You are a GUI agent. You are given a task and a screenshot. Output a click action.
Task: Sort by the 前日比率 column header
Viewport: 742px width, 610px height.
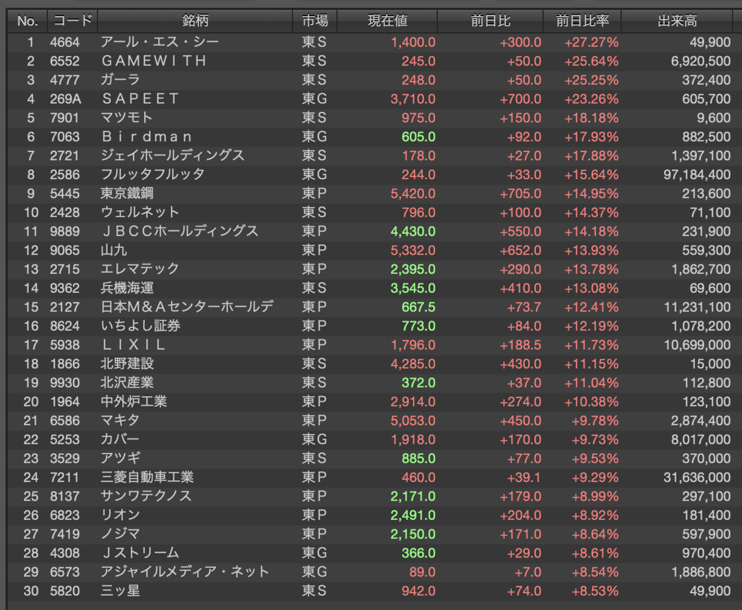582,21
